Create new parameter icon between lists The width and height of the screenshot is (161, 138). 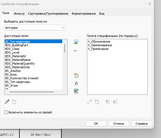pyautogui.click(x=76, y=75)
